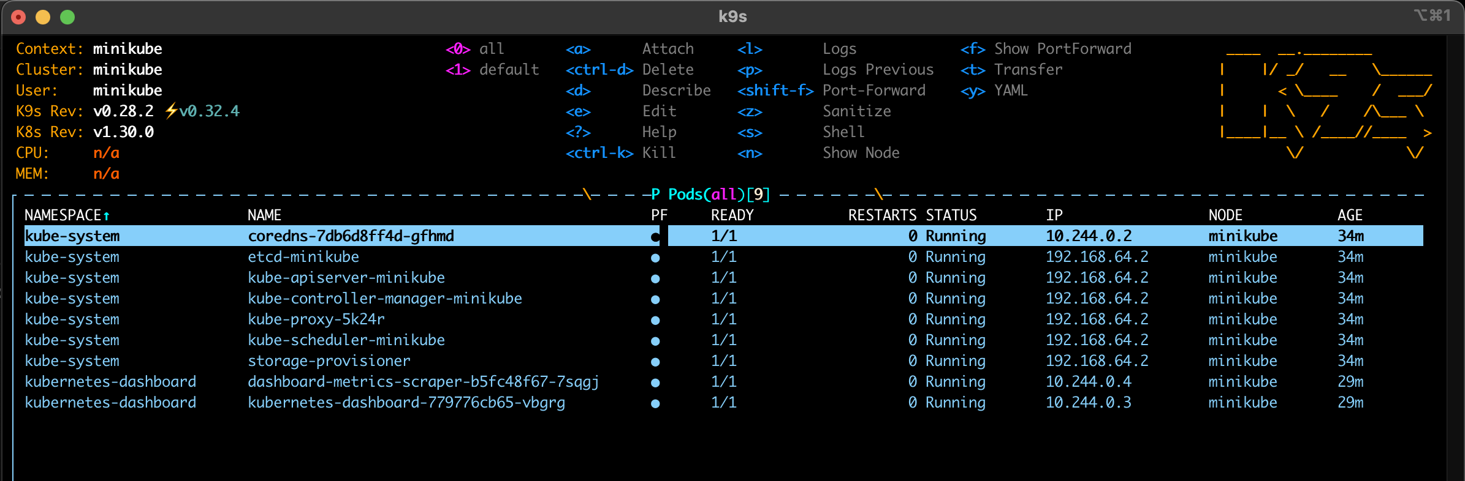Click the PF column header
1465x481 pixels.
click(x=659, y=215)
